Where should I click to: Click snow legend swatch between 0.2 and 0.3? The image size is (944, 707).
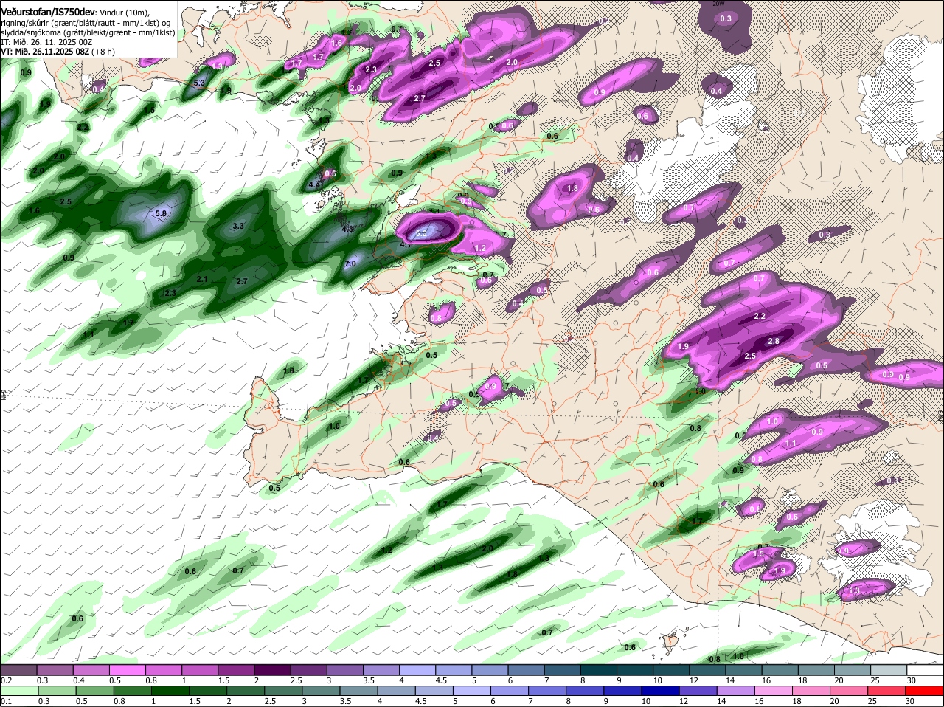pos(18,669)
